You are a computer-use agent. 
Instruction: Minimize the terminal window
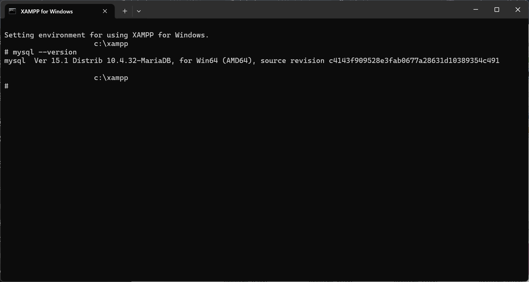476,10
